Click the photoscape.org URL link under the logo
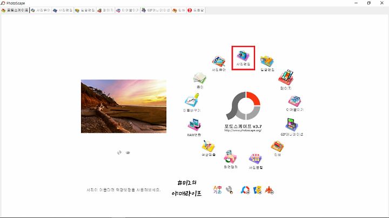The image size is (389, 218). tap(243, 130)
